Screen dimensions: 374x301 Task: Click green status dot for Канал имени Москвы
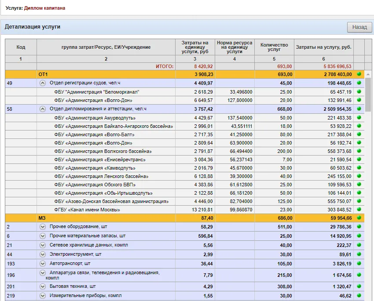point(359,210)
